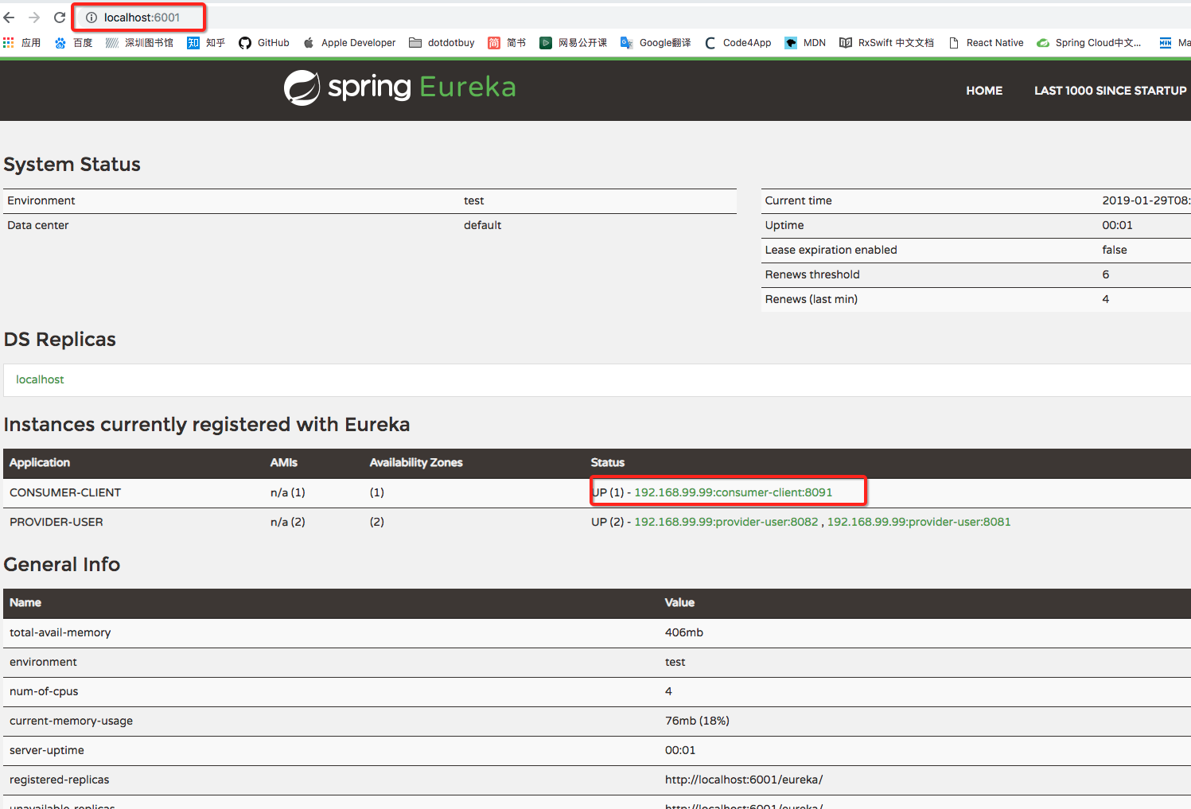Click the Status column header
Viewport: 1191px width, 809px height.
[x=608, y=463]
